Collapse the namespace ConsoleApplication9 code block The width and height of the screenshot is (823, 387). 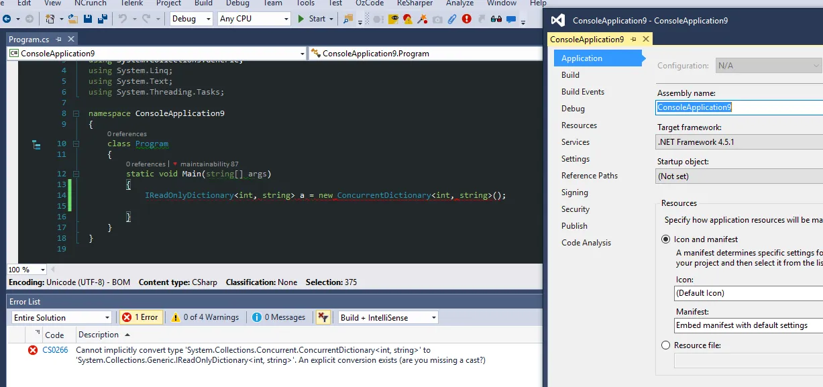pos(75,113)
